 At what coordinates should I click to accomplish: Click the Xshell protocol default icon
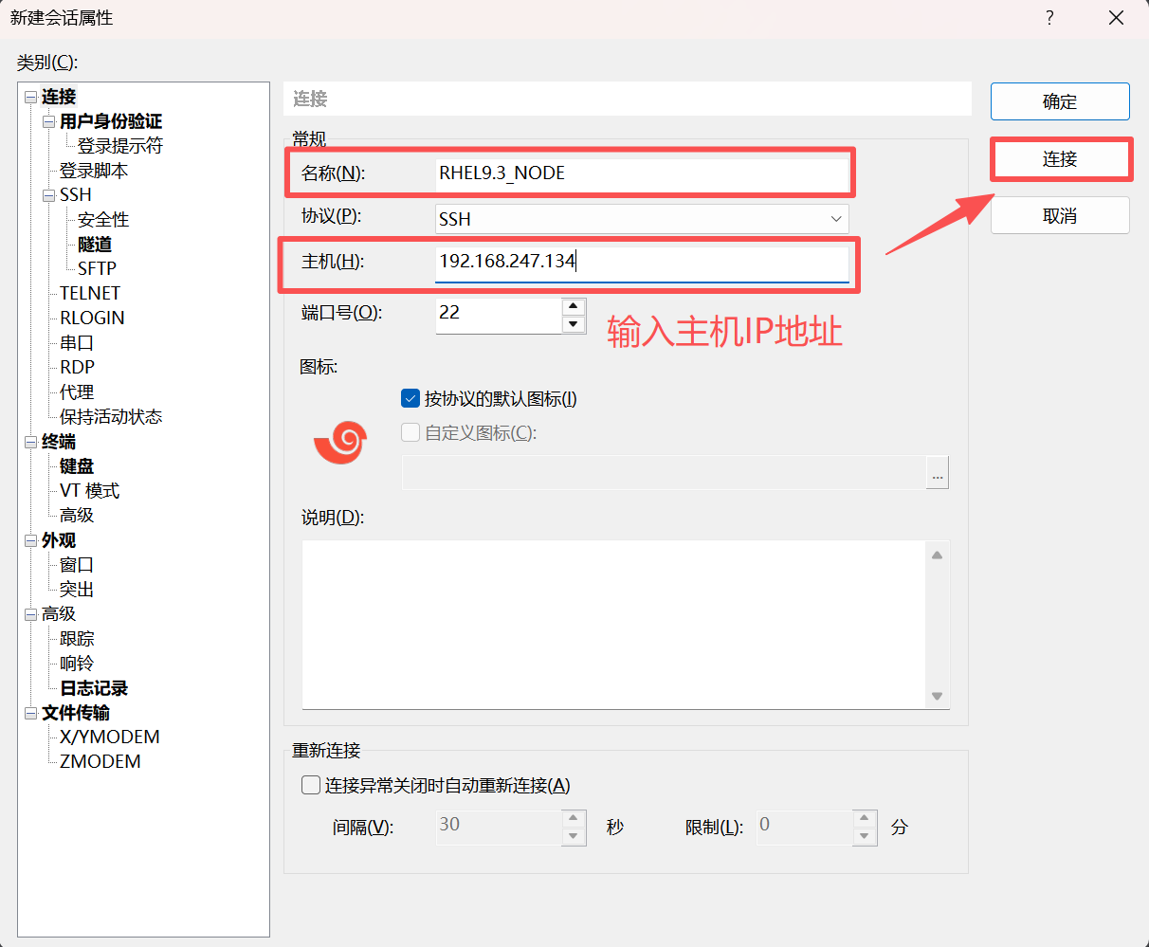(x=340, y=442)
